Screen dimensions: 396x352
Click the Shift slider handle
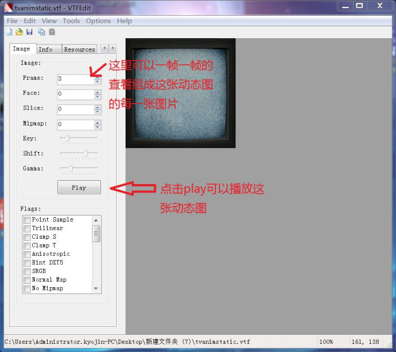tap(86, 153)
